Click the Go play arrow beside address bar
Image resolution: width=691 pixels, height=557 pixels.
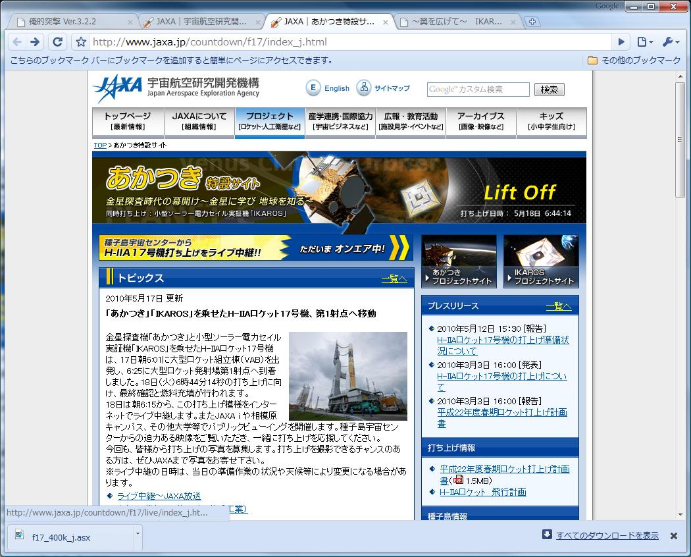tap(621, 42)
